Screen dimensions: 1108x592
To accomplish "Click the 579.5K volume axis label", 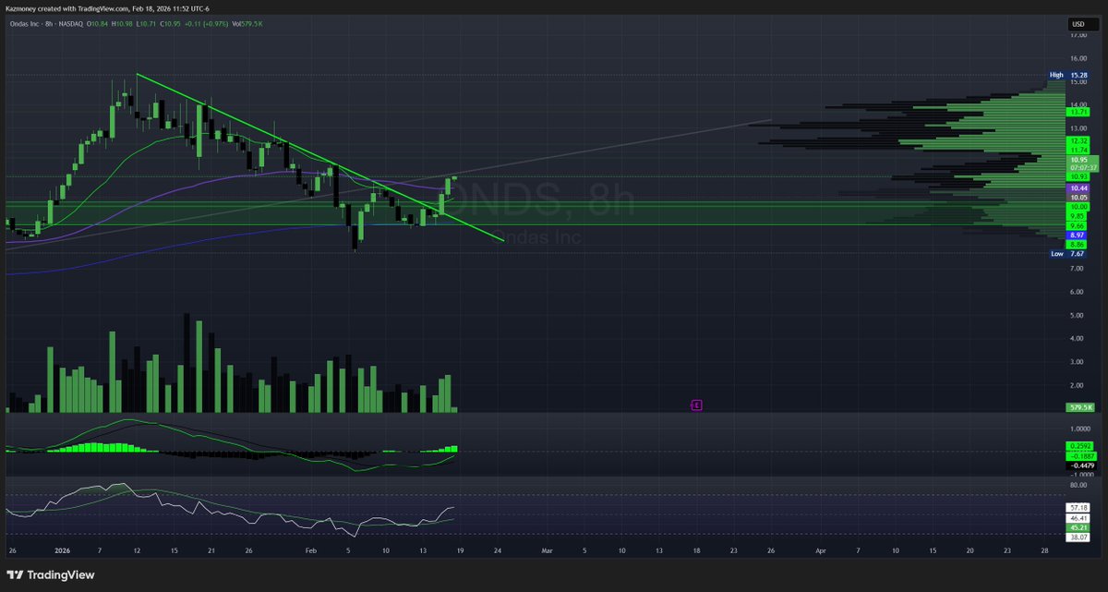I will coord(1079,407).
